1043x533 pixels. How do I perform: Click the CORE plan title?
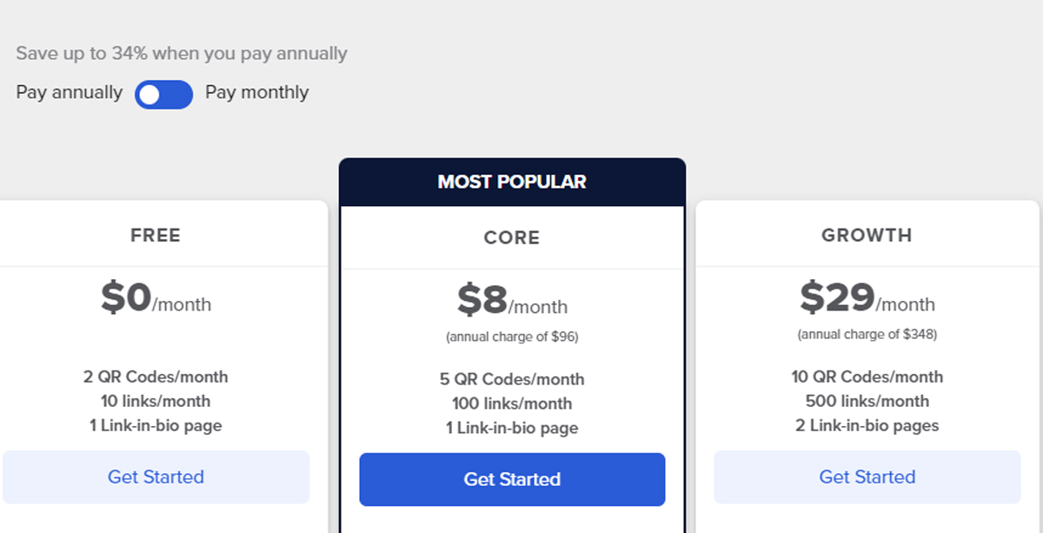coord(512,237)
